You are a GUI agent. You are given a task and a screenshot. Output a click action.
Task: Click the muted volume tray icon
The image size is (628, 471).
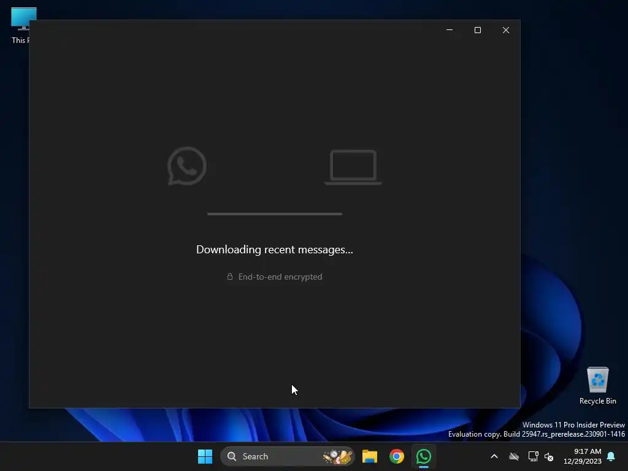coord(549,456)
